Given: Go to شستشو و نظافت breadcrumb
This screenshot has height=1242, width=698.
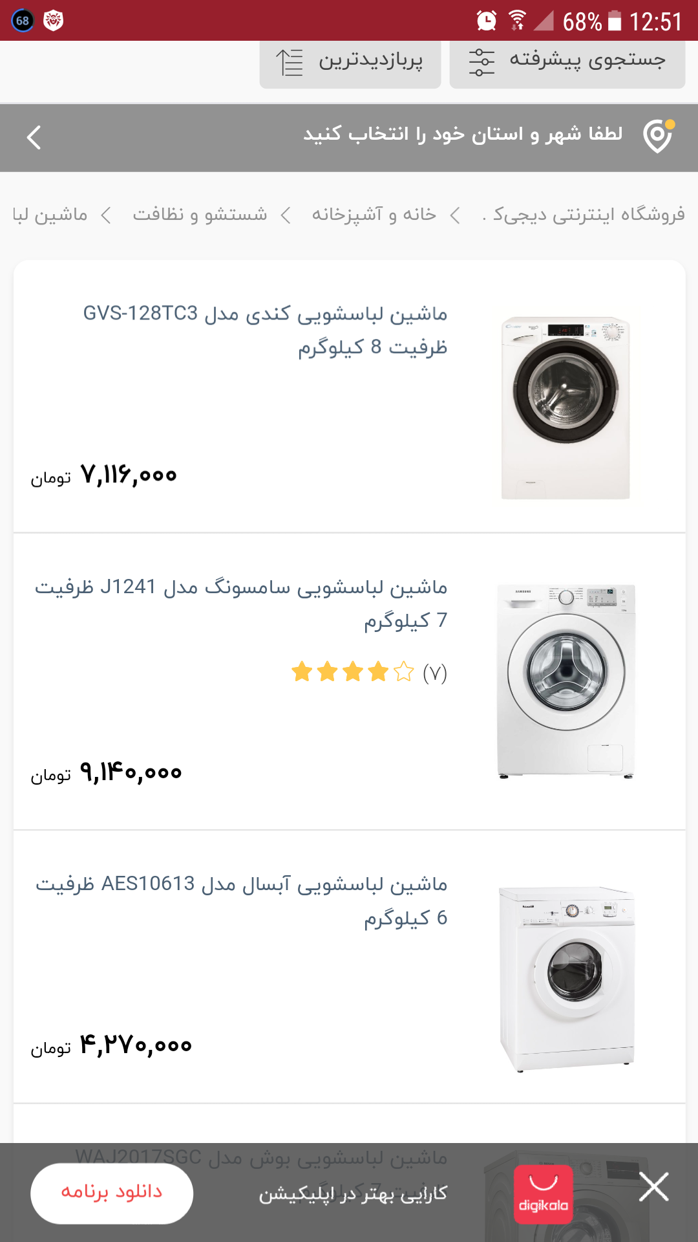Looking at the screenshot, I should (200, 214).
